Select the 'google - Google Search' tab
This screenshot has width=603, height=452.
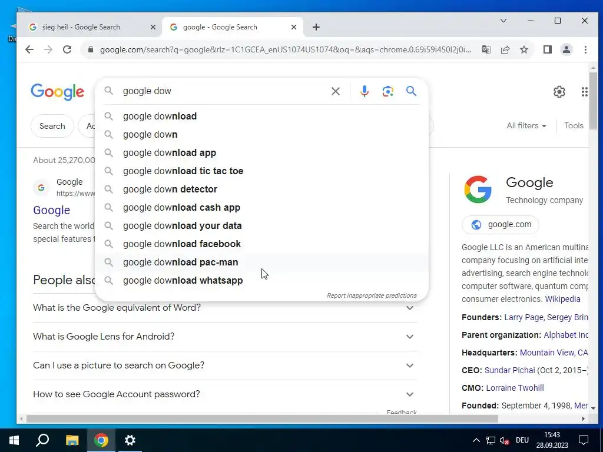pyautogui.click(x=233, y=27)
